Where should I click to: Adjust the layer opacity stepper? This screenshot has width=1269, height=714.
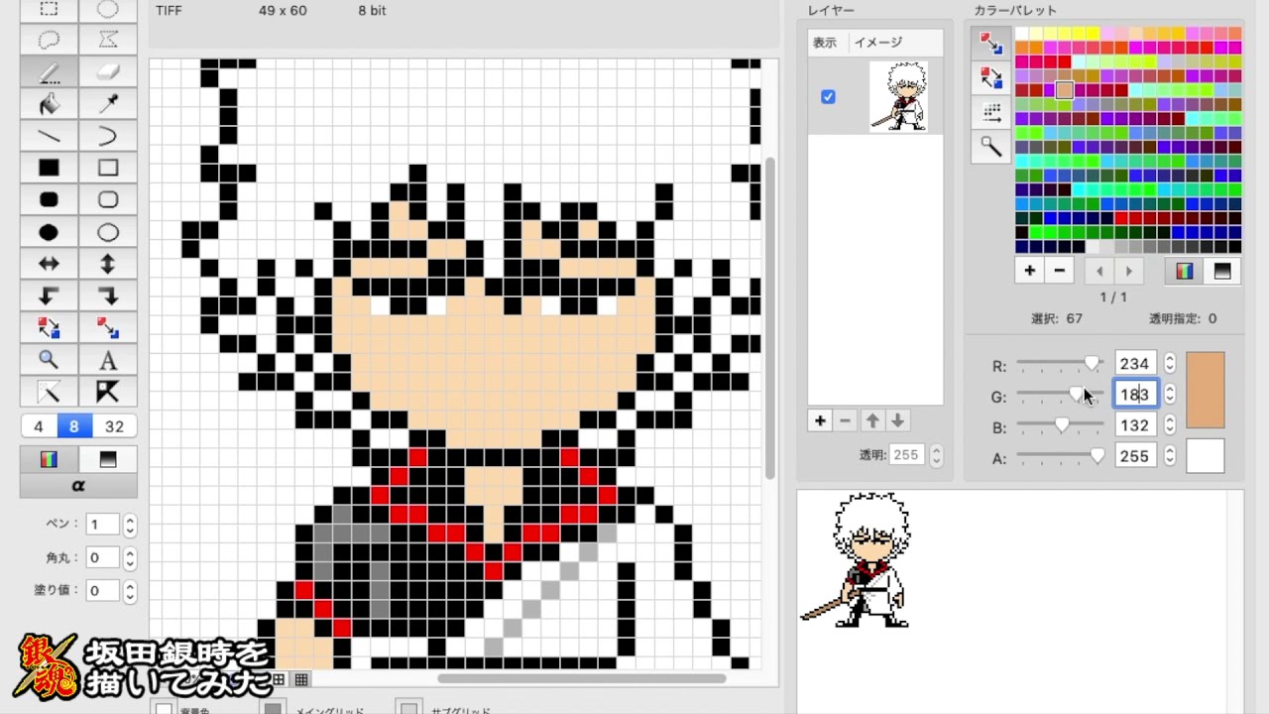coord(936,455)
